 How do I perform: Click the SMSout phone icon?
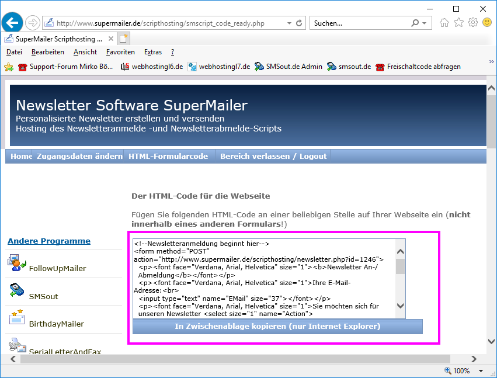(16, 290)
